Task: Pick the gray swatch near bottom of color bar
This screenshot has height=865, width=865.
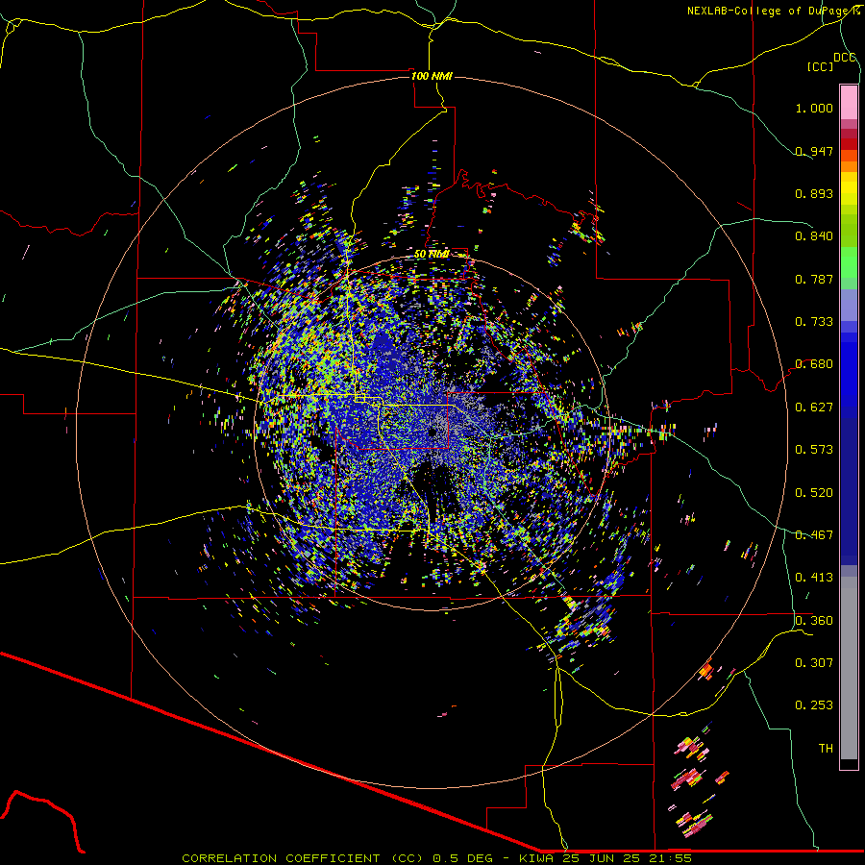Action: pos(849,668)
